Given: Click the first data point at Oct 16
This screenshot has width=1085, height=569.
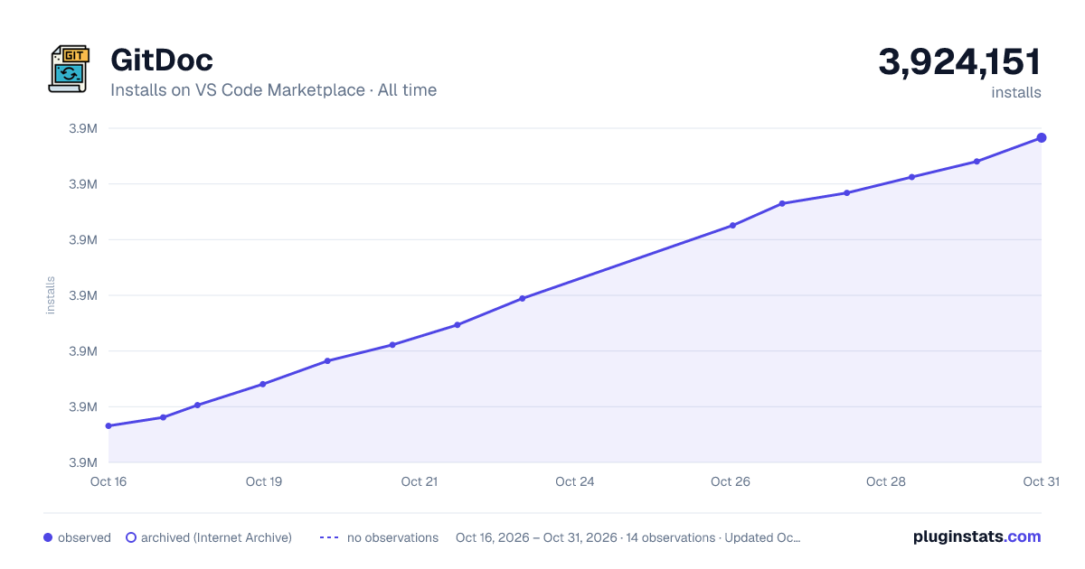Looking at the screenshot, I should [108, 425].
